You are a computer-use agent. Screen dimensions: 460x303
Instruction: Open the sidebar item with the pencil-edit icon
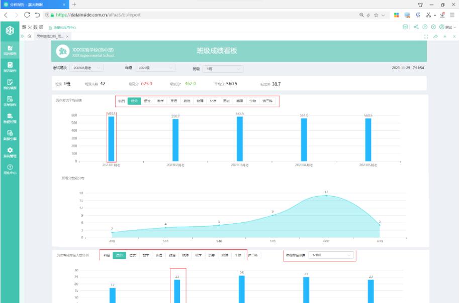tap(10, 84)
